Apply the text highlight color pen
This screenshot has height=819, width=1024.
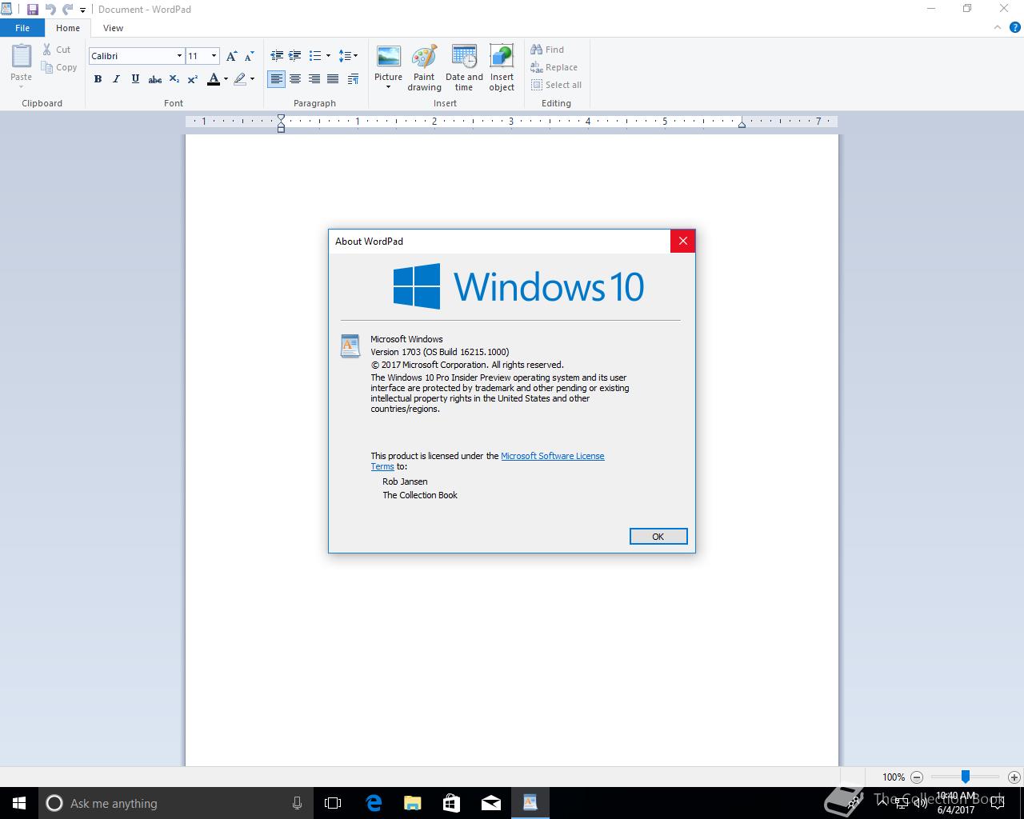pos(240,79)
